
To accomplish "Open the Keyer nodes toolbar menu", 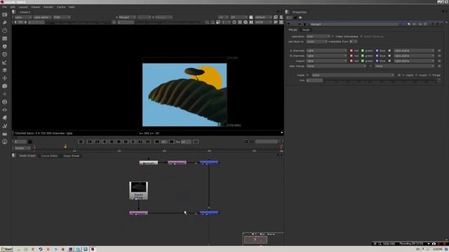I will (5, 62).
